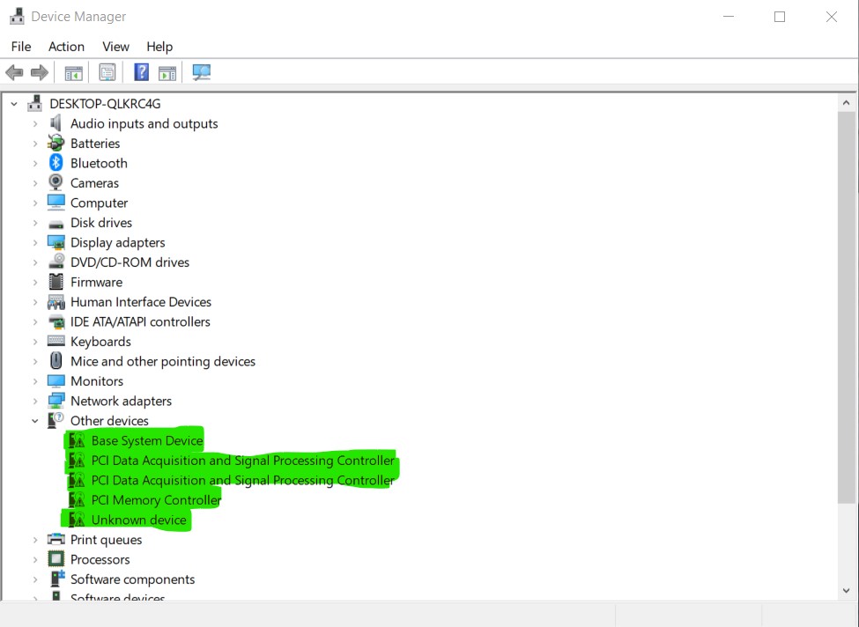Open the File menu
The width and height of the screenshot is (859, 627).
click(20, 47)
